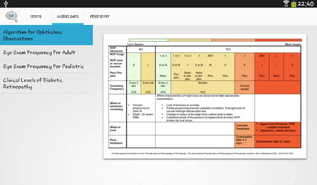Check the Wi-Fi signal icon

(286, 4)
